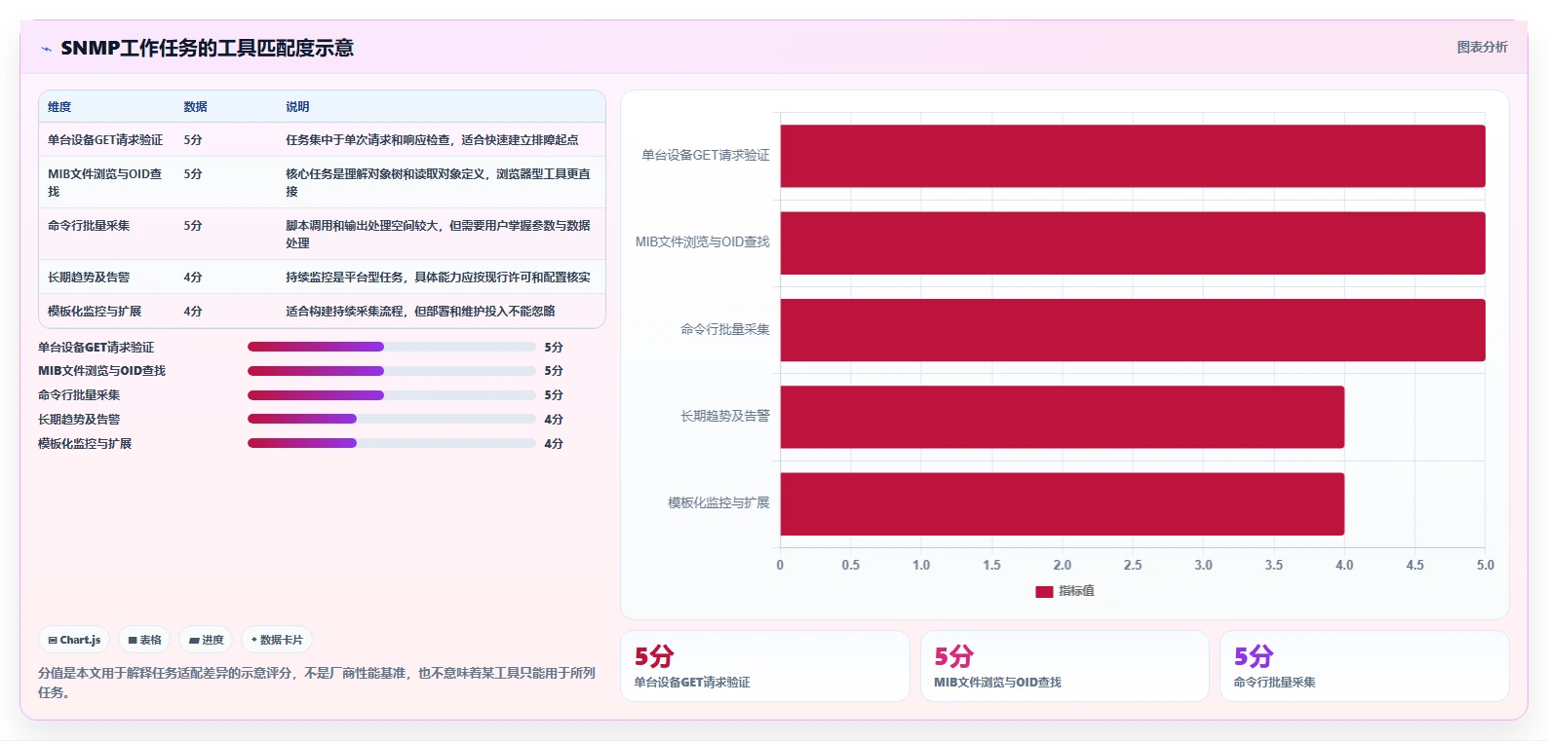Open the 5分 命令行批量采集 data card
This screenshot has height=741, width=1548.
[x=1365, y=666]
